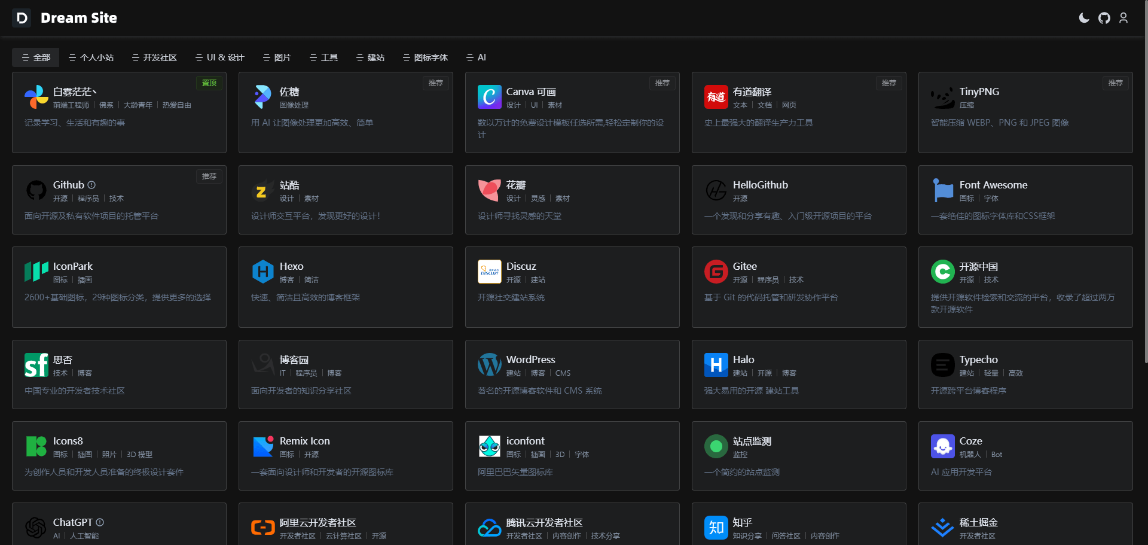Click the Hexo hexagon icon
The image size is (1148, 545).
pyautogui.click(x=263, y=272)
